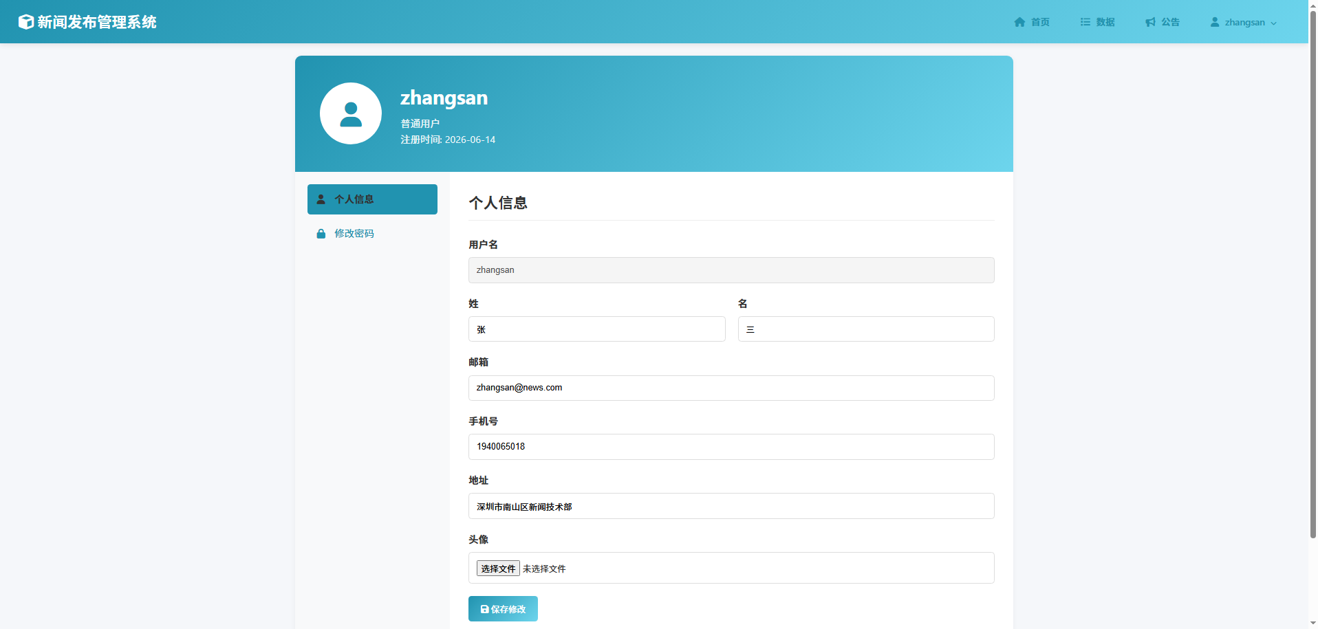The width and height of the screenshot is (1318, 629).
Task: Click the user icon beside zhangsan in navbar
Action: [x=1215, y=22]
